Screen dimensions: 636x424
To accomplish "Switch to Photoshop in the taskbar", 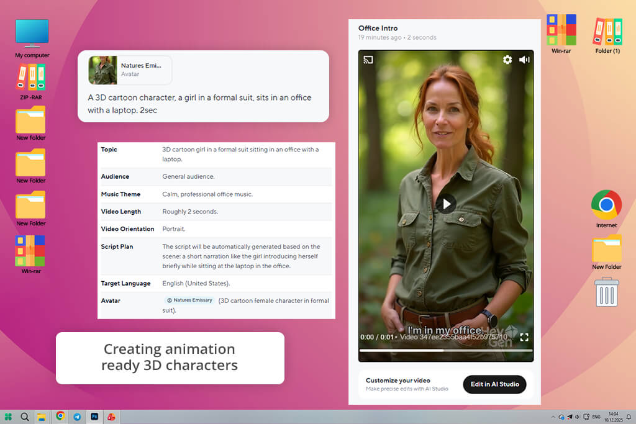I will coord(94,417).
